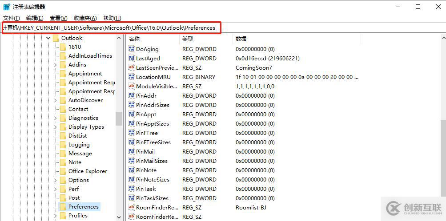Click the PinAddrSizes value icon
This screenshot has height=221, width=446.
[132, 105]
